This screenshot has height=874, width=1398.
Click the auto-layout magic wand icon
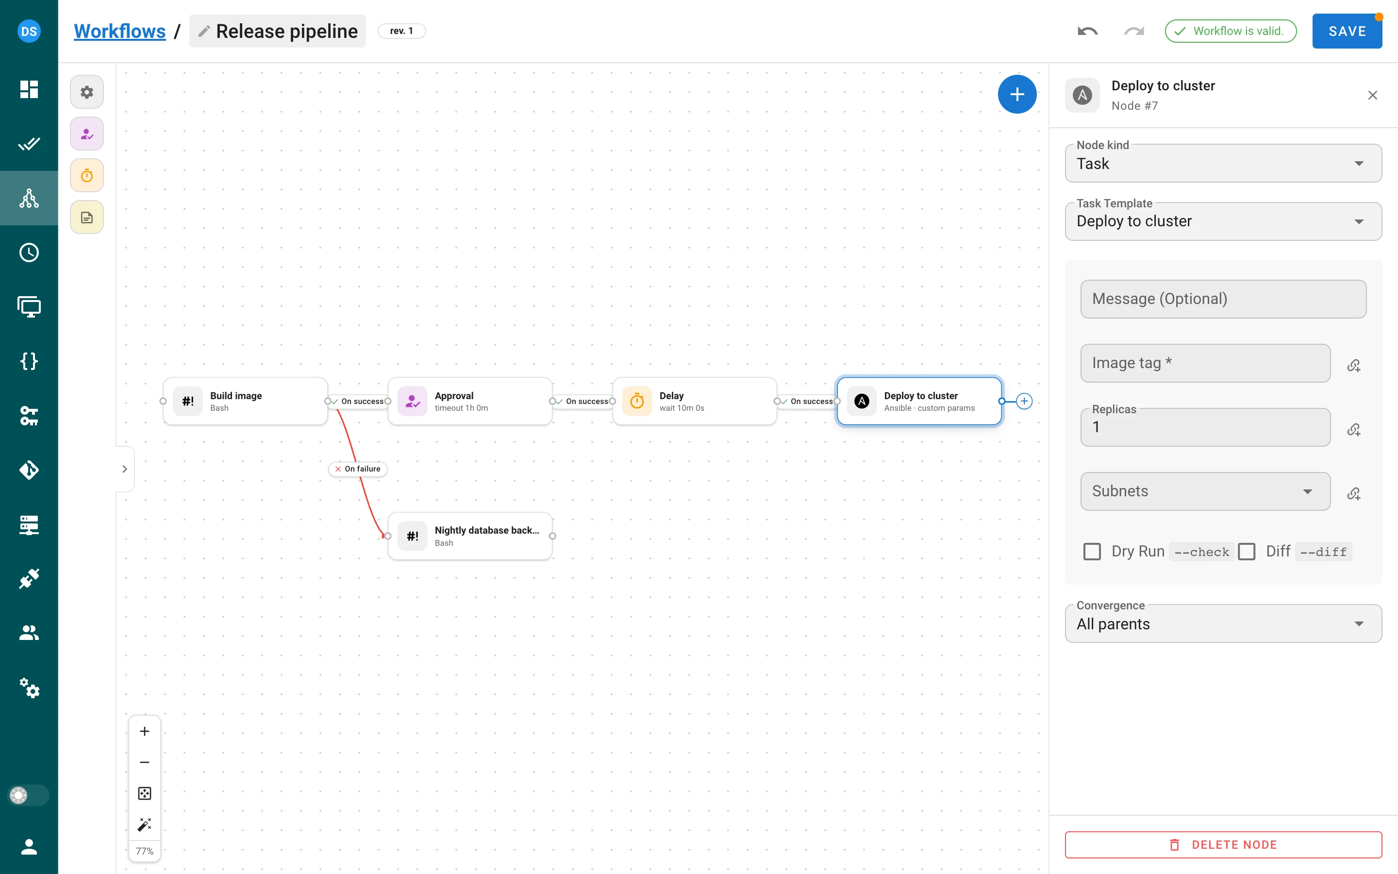click(145, 824)
